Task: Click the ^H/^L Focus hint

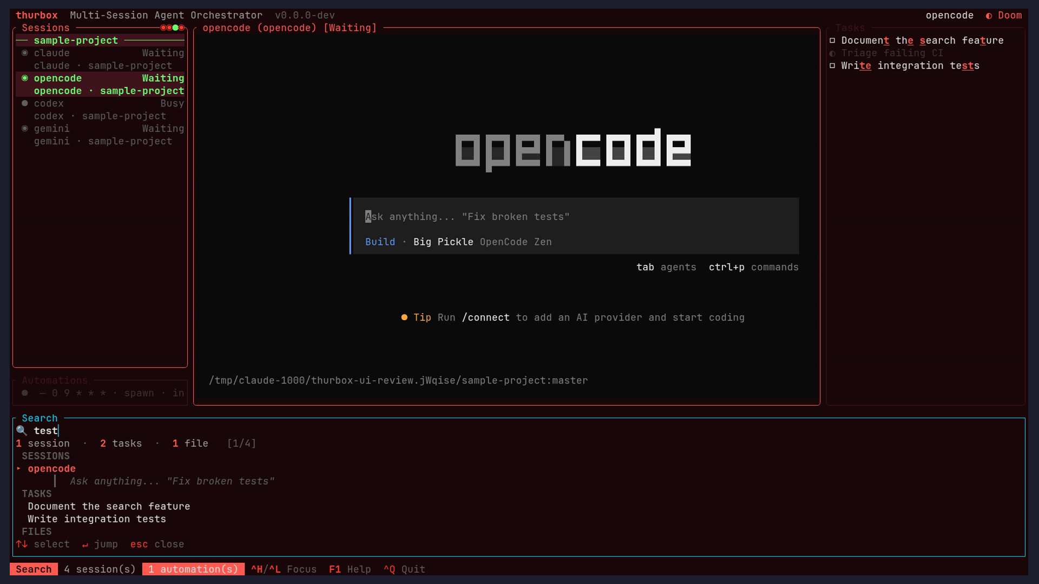Action: (x=284, y=569)
